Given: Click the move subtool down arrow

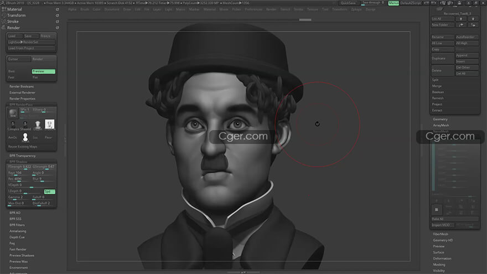Looking at the screenshot, I should coord(473,19).
